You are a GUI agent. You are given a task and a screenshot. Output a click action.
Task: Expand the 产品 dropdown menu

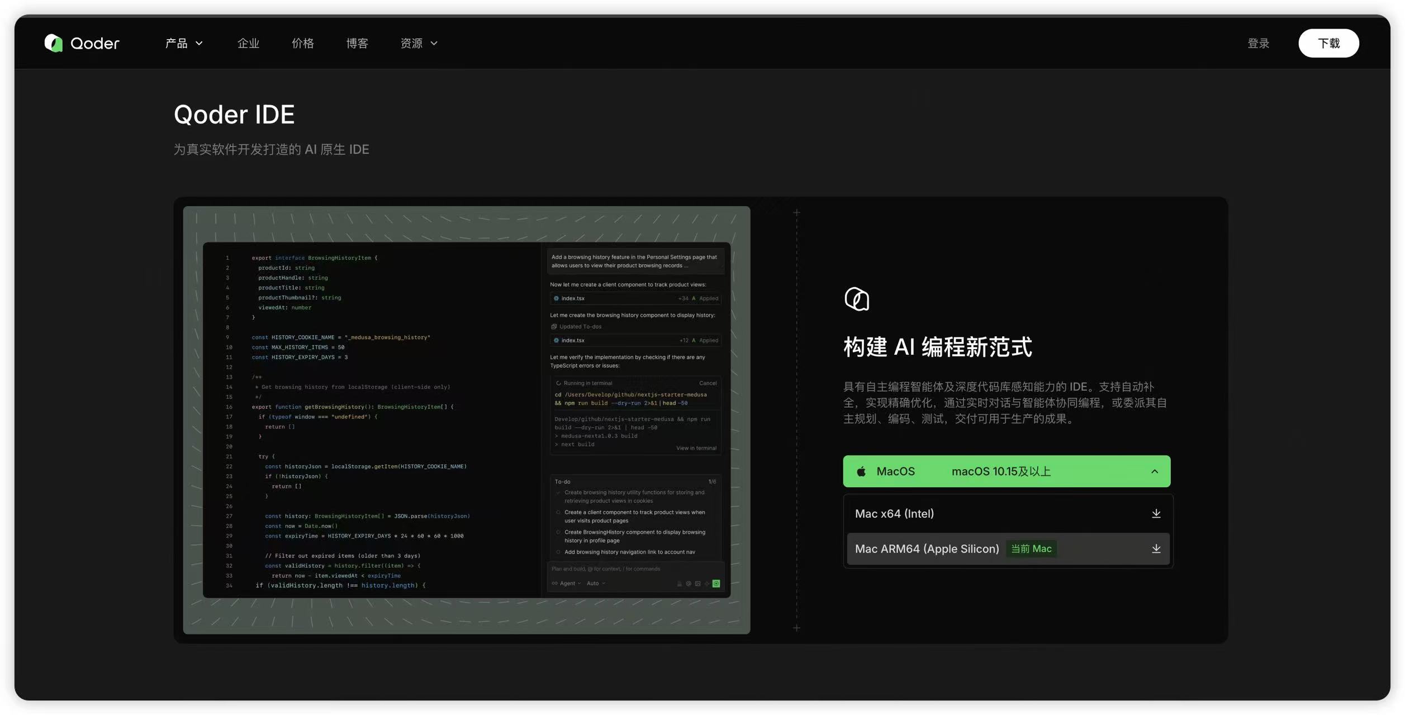tap(184, 43)
